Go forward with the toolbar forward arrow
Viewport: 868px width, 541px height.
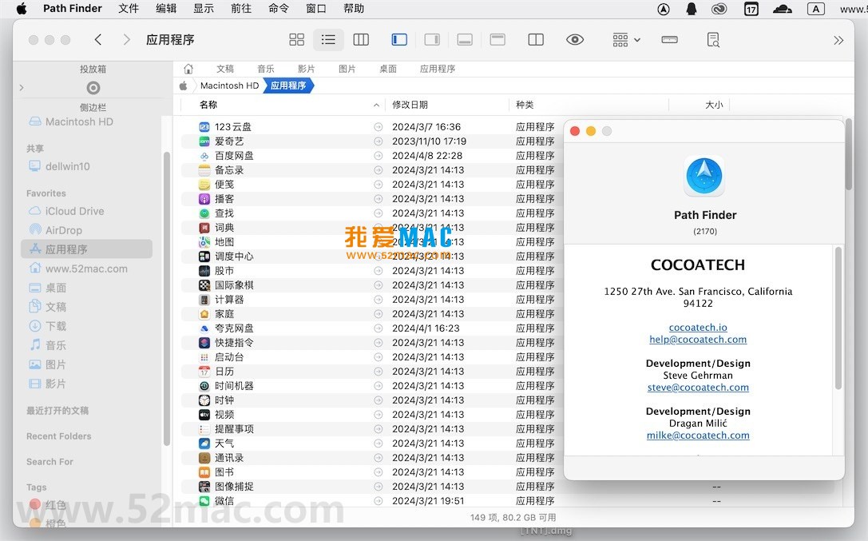(x=127, y=39)
